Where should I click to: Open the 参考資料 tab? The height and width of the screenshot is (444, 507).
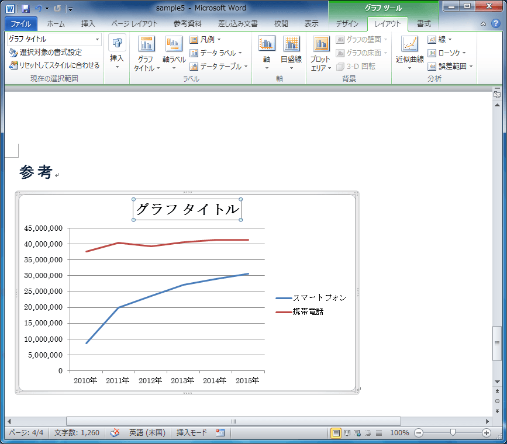point(188,24)
